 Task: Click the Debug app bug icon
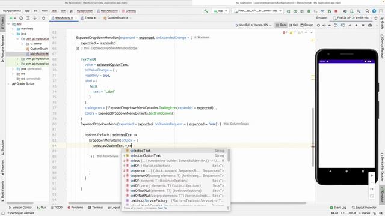(309, 11)
